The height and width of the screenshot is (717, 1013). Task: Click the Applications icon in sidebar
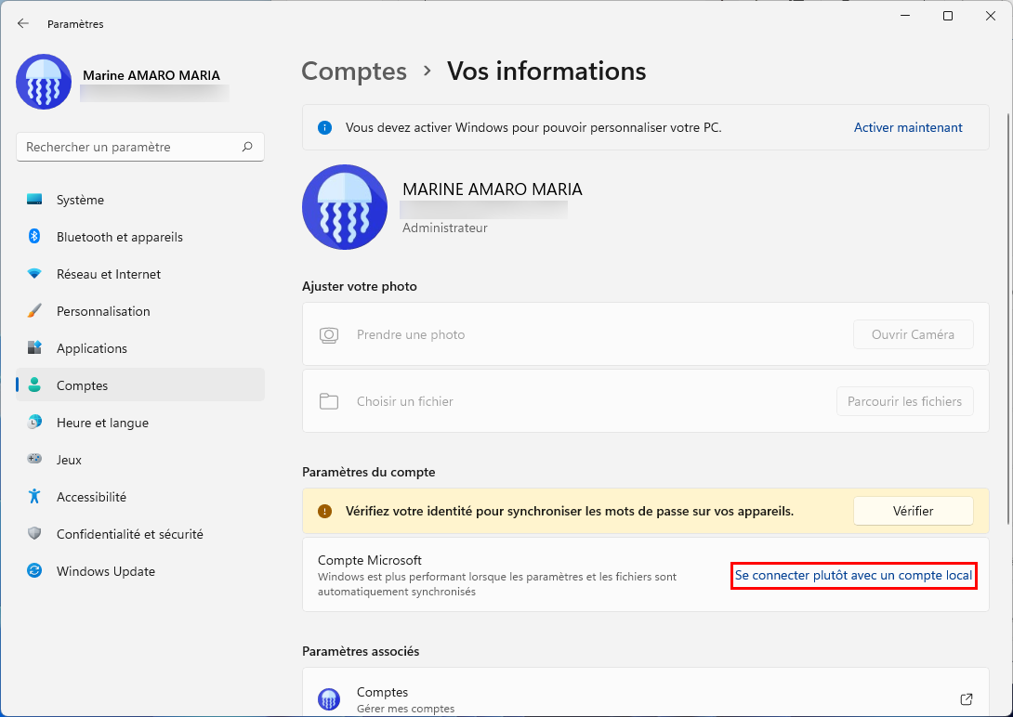tap(34, 348)
